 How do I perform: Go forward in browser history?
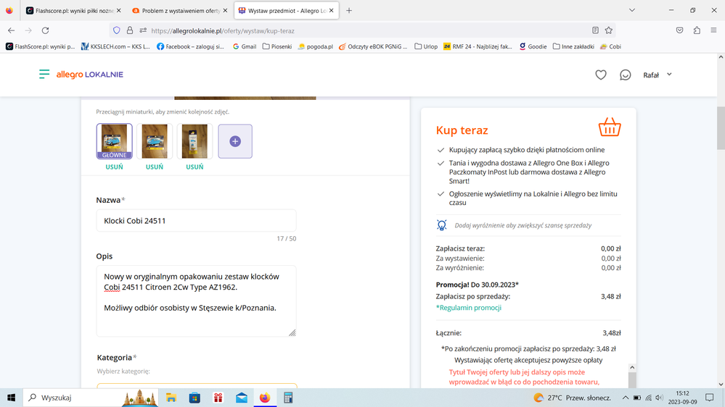pos(28,30)
